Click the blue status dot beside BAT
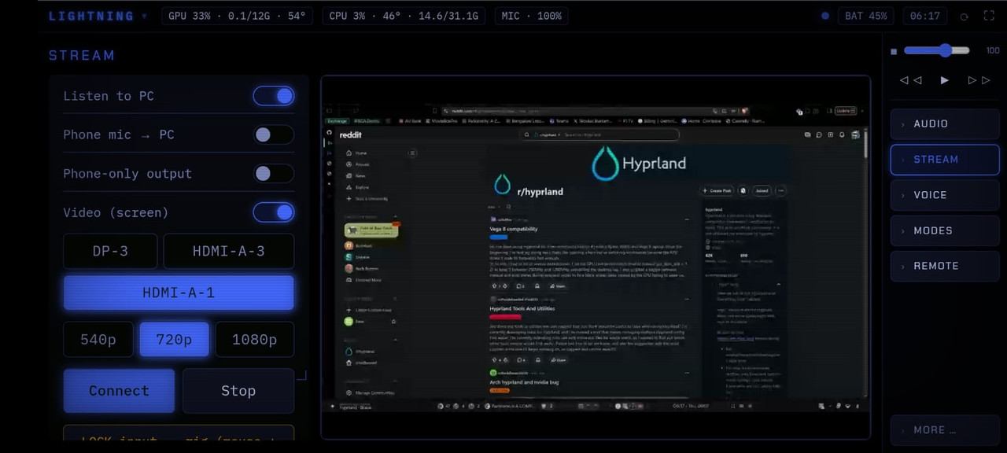The image size is (1007, 453). pos(824,16)
